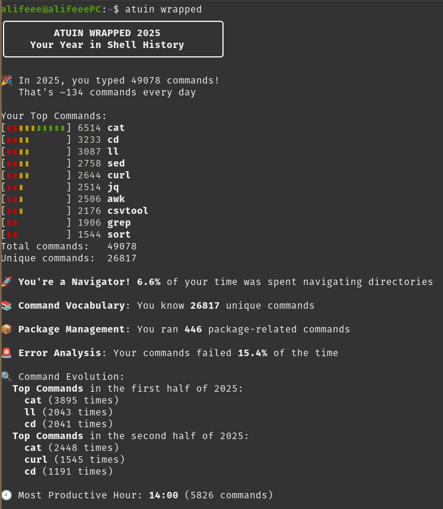Click the magnifying glass Command Evolution icon
This screenshot has height=509, width=443.
(7, 376)
